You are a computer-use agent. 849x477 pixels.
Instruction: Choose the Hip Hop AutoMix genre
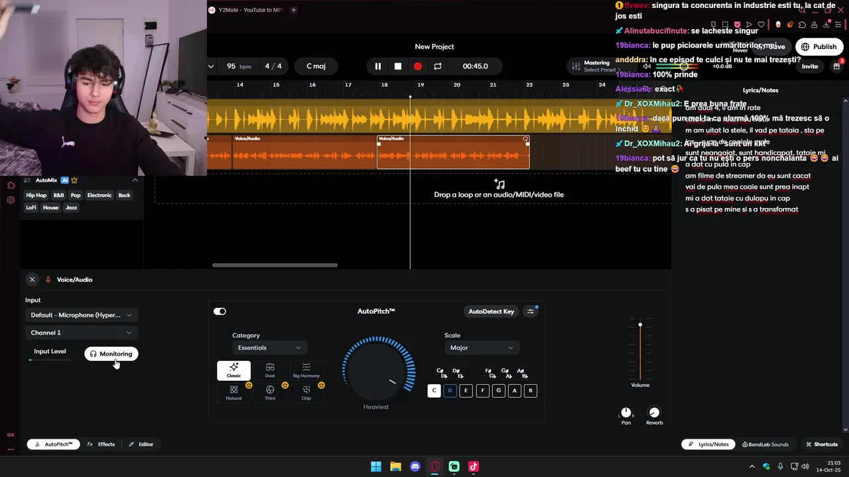(36, 195)
